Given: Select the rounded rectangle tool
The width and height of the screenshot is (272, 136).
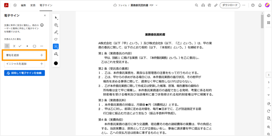Looking at the screenshot, I should pos(34,46).
